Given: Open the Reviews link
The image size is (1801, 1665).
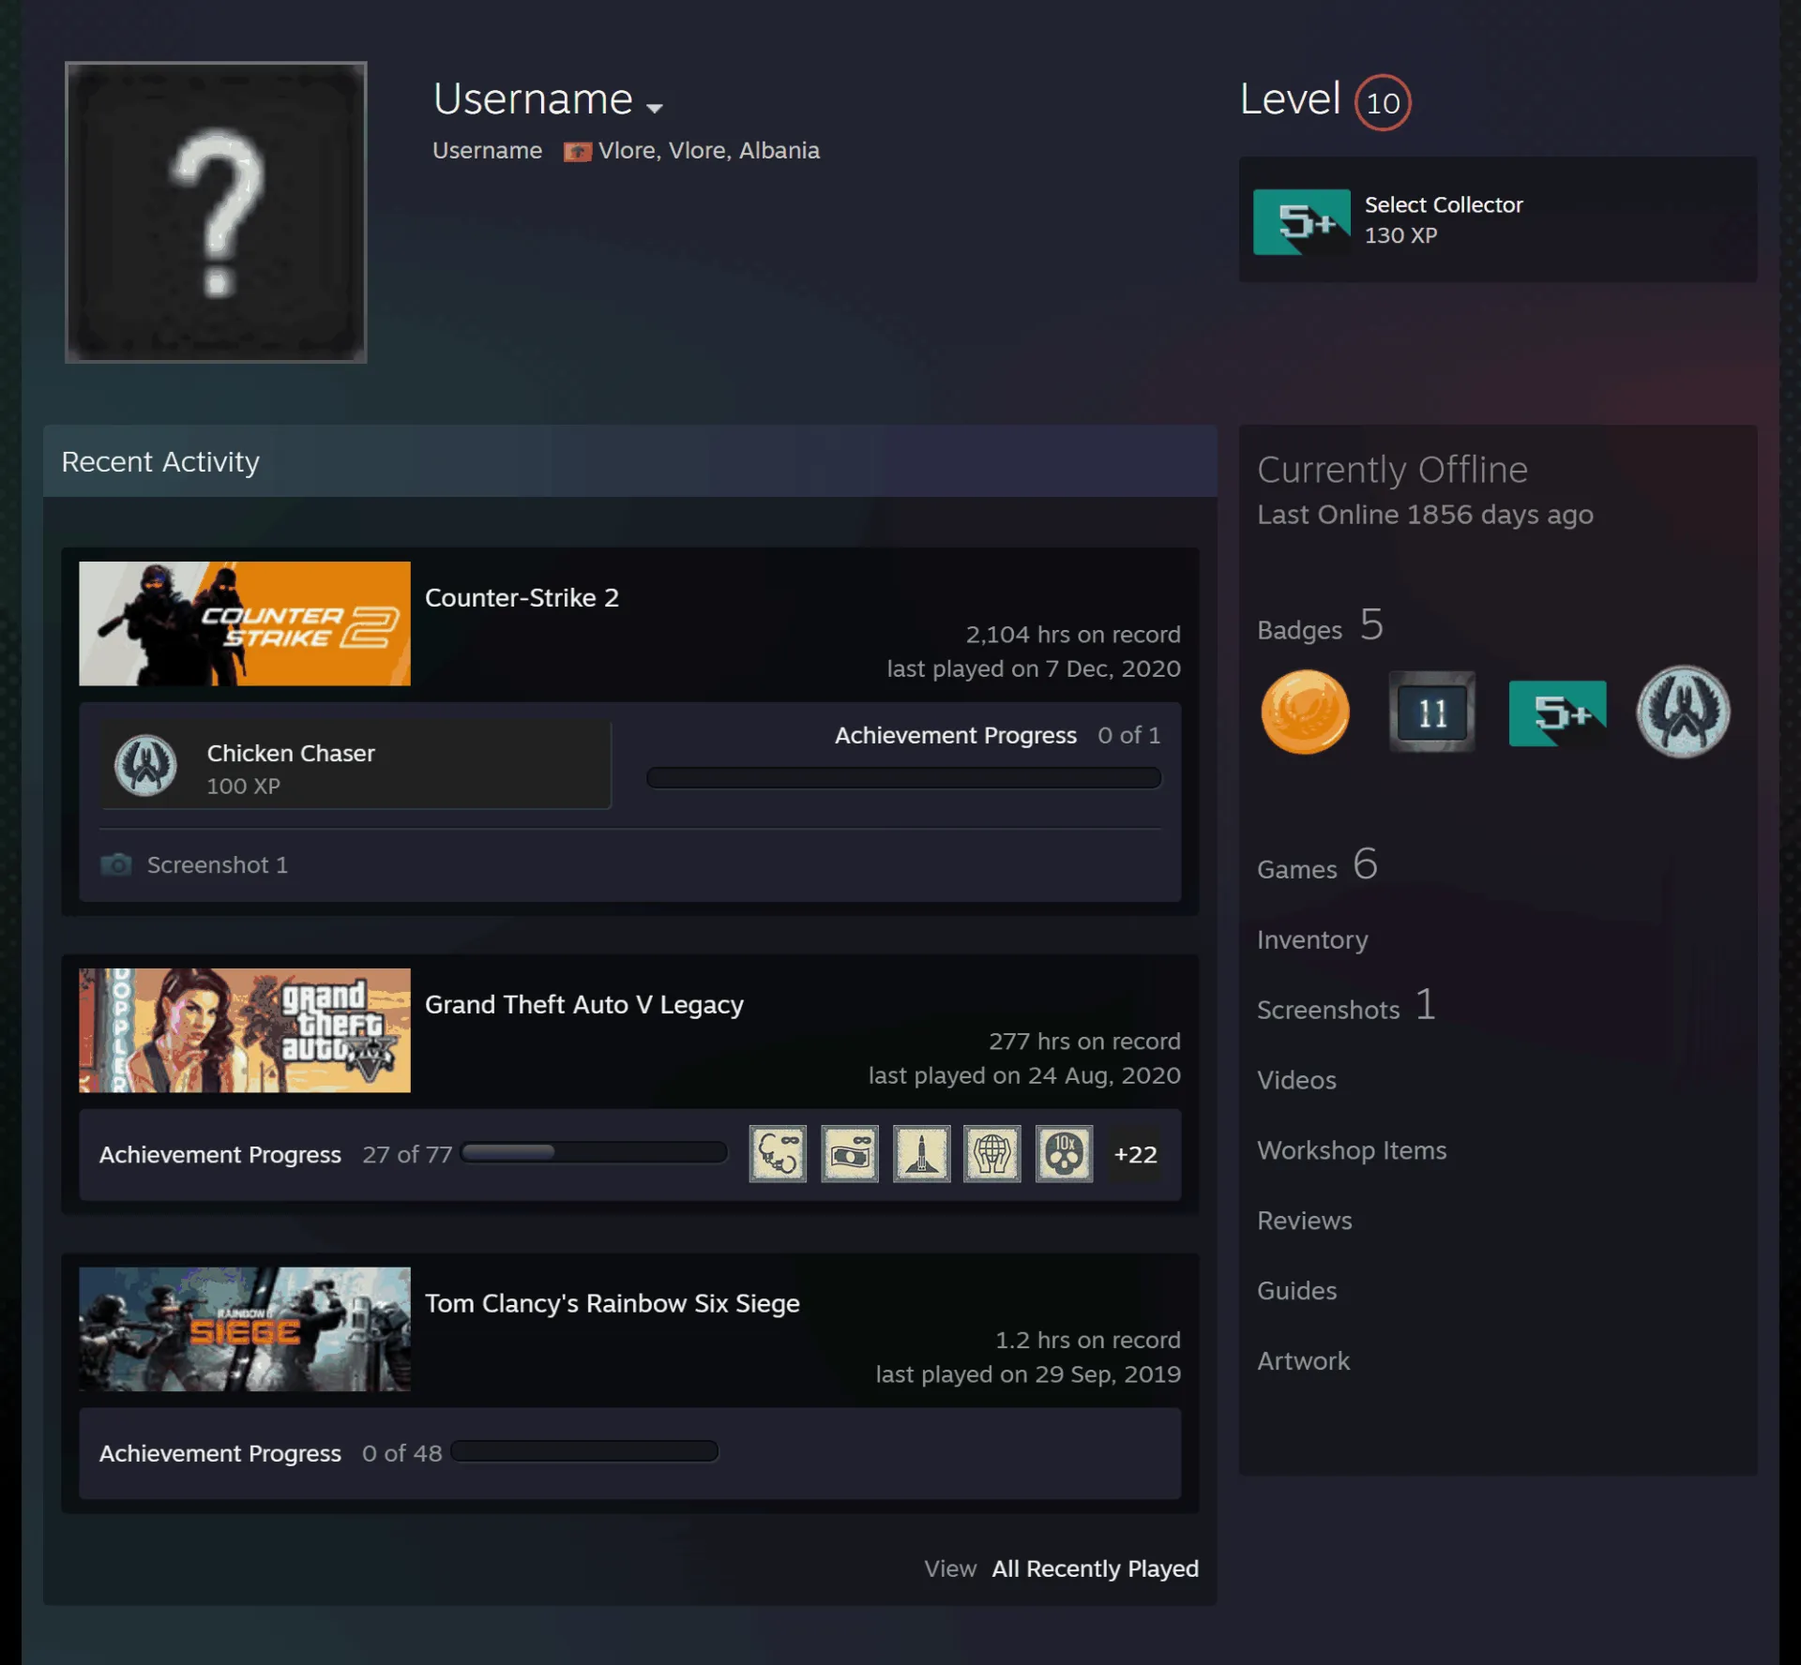Looking at the screenshot, I should click(1304, 1221).
